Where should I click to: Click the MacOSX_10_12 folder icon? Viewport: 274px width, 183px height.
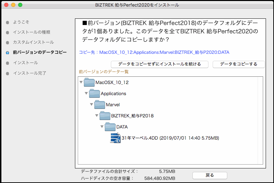coord(89,82)
